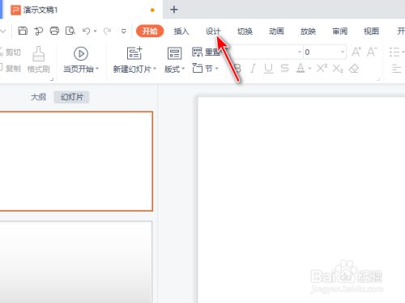Screen dimensions: 405x303
Task: Click the bullet list icon
Action: [x=394, y=52]
